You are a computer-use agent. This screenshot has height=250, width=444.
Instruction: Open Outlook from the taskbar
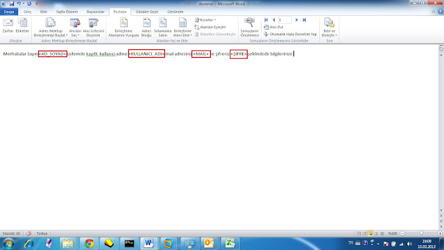pos(209,244)
